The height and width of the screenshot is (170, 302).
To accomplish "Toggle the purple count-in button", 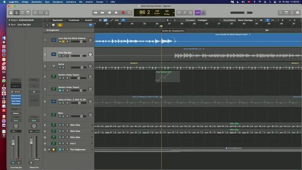I will [197, 13].
